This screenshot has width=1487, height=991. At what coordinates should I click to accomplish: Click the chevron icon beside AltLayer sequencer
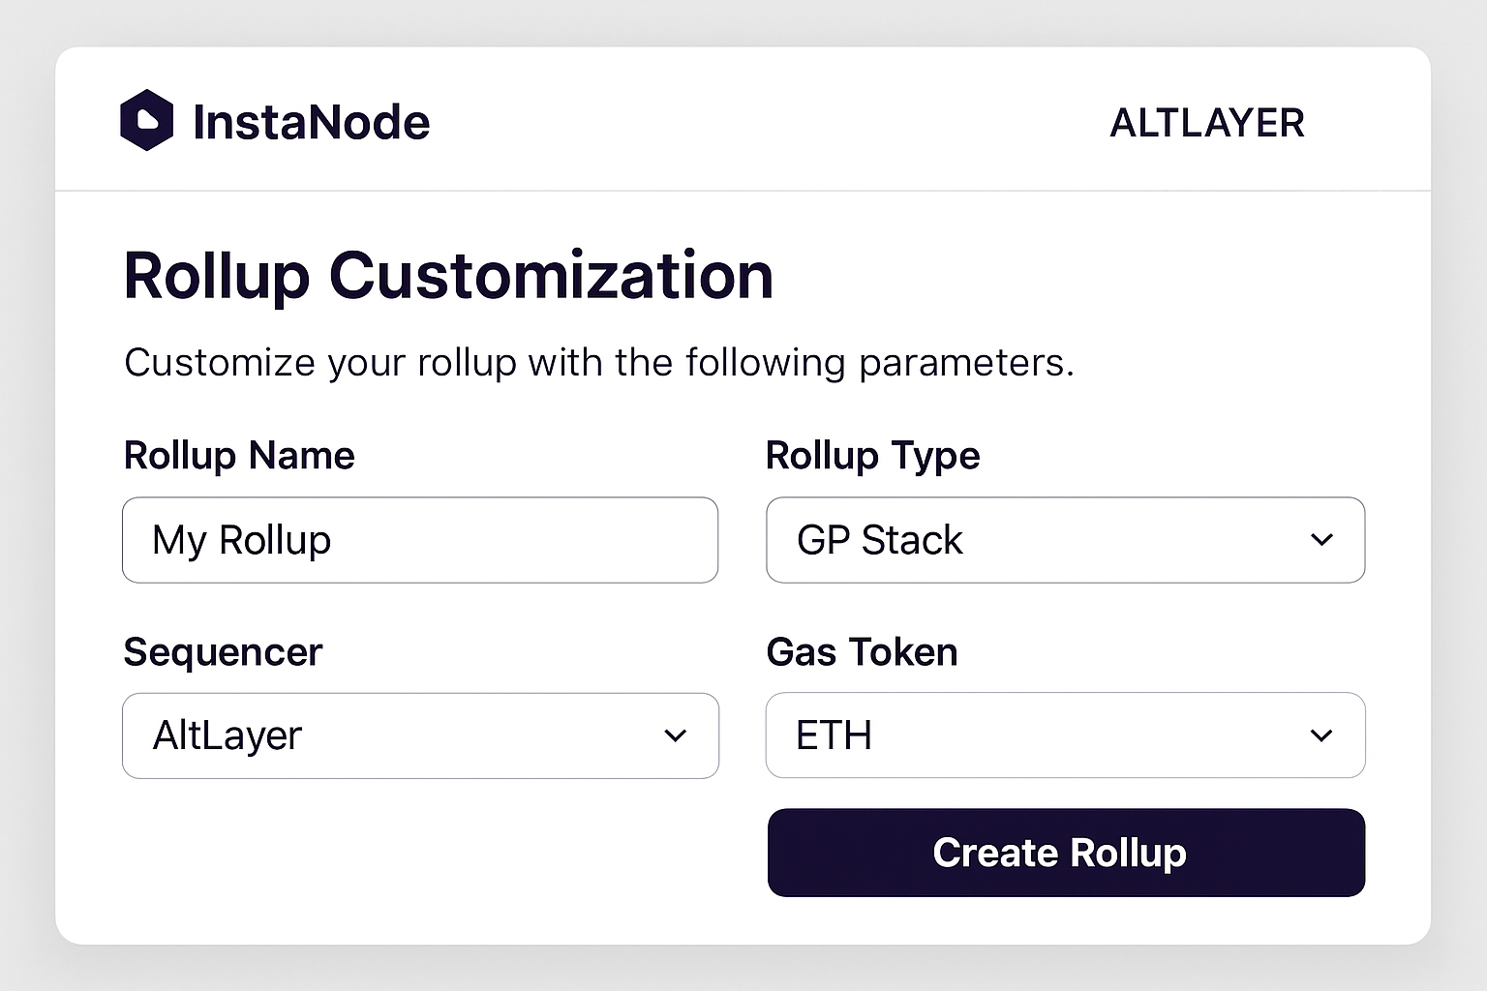click(x=676, y=736)
